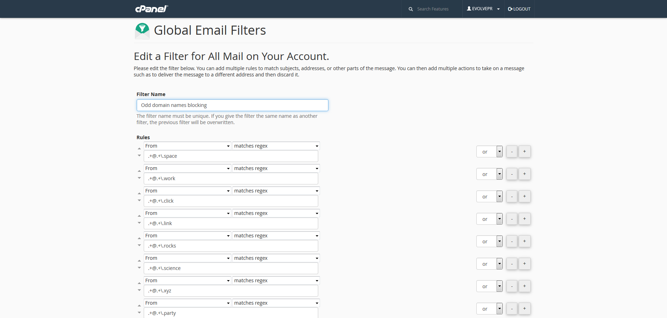
Task: Move the .work rule up
Action: pyautogui.click(x=139, y=171)
